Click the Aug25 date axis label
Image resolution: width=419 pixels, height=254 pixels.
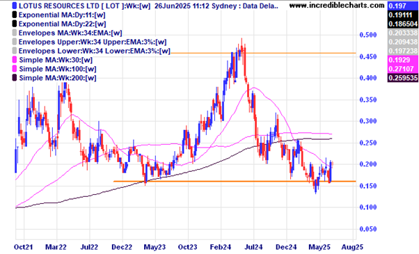tap(352, 247)
